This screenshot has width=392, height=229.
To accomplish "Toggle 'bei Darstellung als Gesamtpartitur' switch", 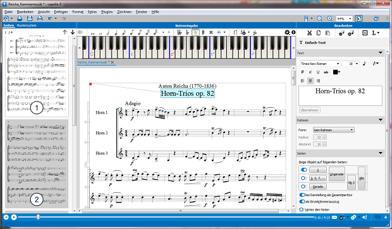I will (302, 194).
